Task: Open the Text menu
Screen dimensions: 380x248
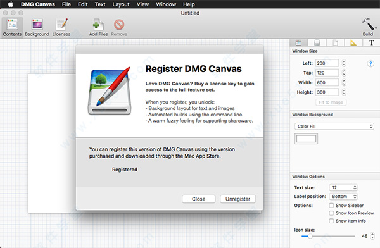Action: (100, 4)
